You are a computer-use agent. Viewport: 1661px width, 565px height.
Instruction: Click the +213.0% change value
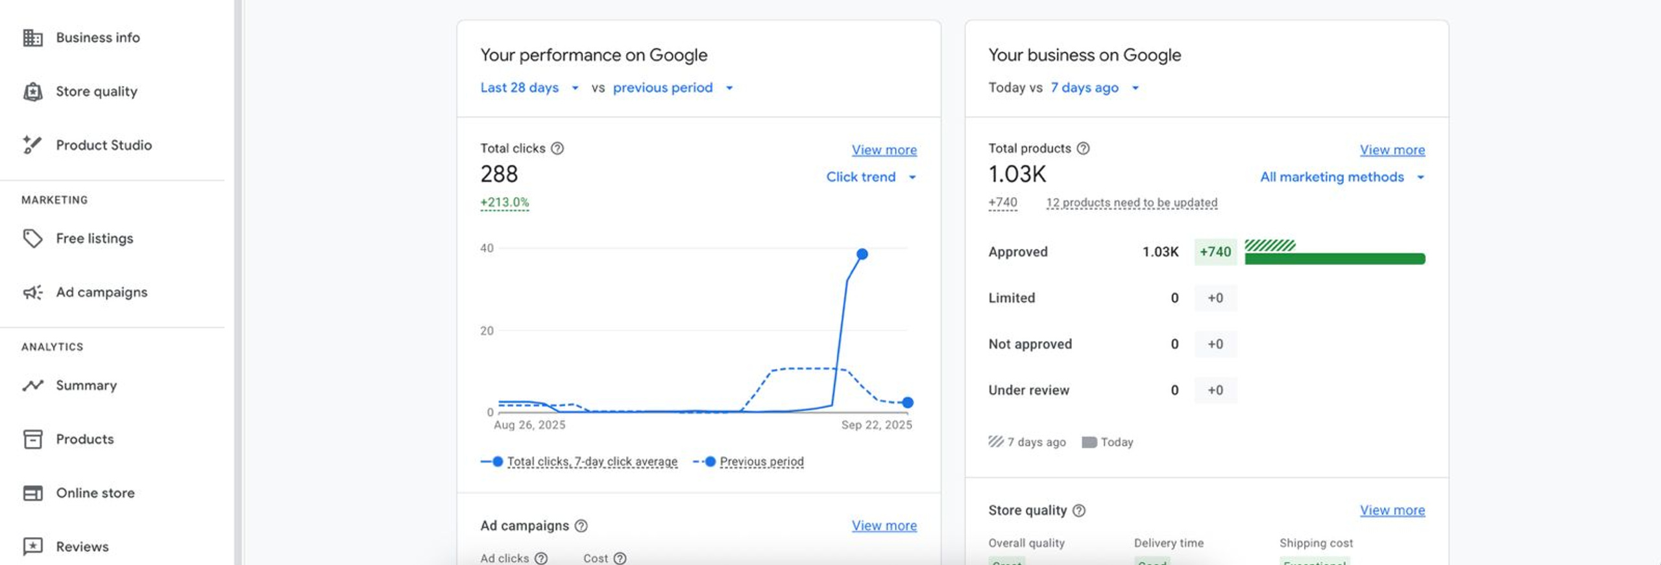(x=504, y=202)
